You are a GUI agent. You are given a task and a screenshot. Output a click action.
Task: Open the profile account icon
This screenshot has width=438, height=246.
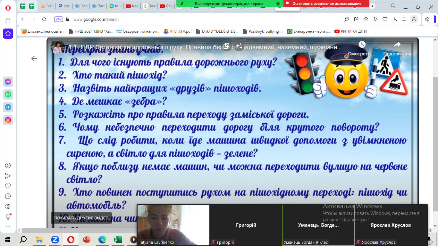tap(414, 19)
